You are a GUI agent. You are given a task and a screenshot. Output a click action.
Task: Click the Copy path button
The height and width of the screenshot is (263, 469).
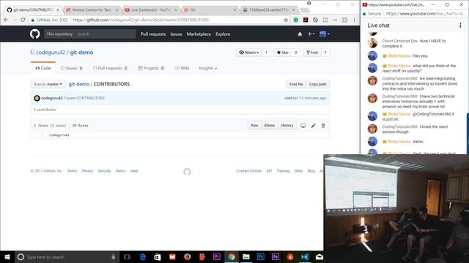317,84
